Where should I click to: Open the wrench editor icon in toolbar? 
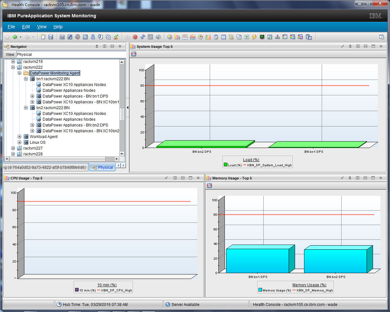pyautogui.click(x=70, y=37)
